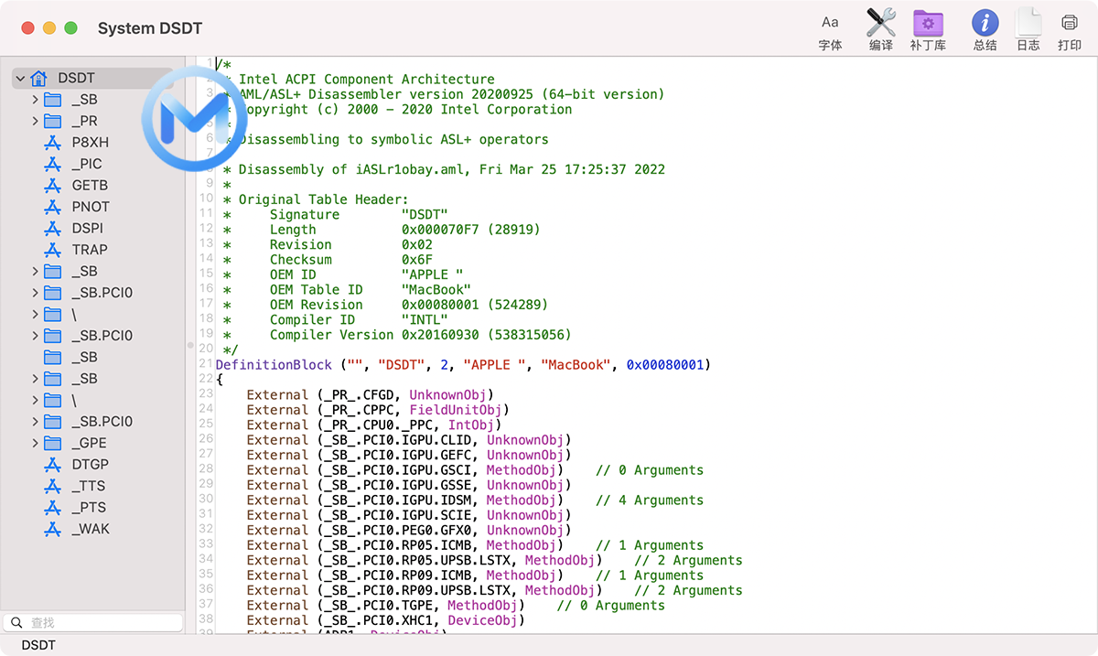Select the DTGP method item

[90, 465]
